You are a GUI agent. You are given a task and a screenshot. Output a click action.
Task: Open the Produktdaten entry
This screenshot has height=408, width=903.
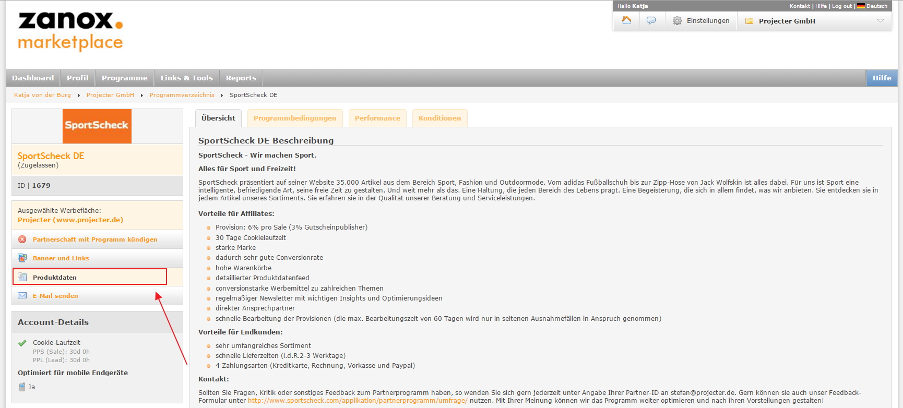click(55, 278)
